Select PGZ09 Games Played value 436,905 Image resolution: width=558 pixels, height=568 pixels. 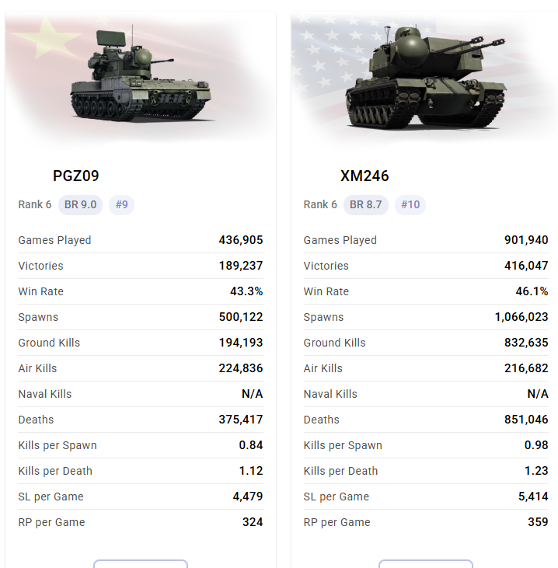(241, 240)
